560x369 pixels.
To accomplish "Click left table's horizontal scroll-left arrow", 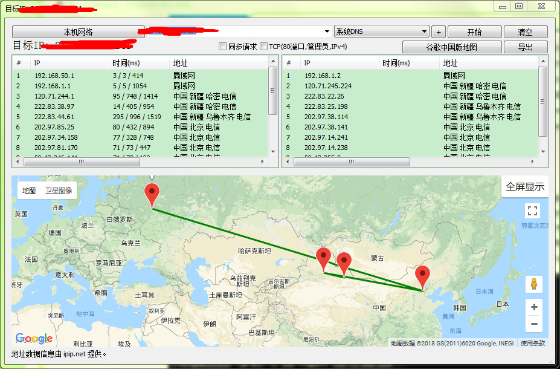I will point(18,162).
